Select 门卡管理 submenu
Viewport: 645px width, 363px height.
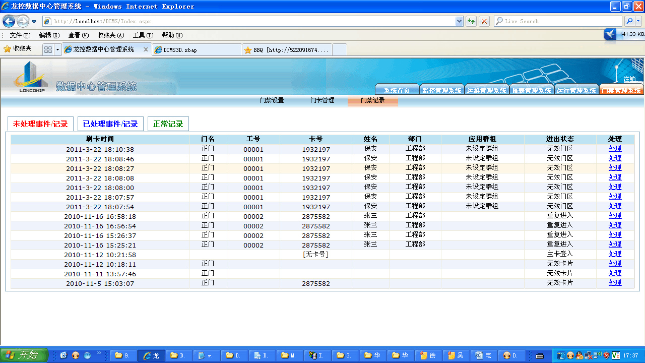pyautogui.click(x=322, y=100)
